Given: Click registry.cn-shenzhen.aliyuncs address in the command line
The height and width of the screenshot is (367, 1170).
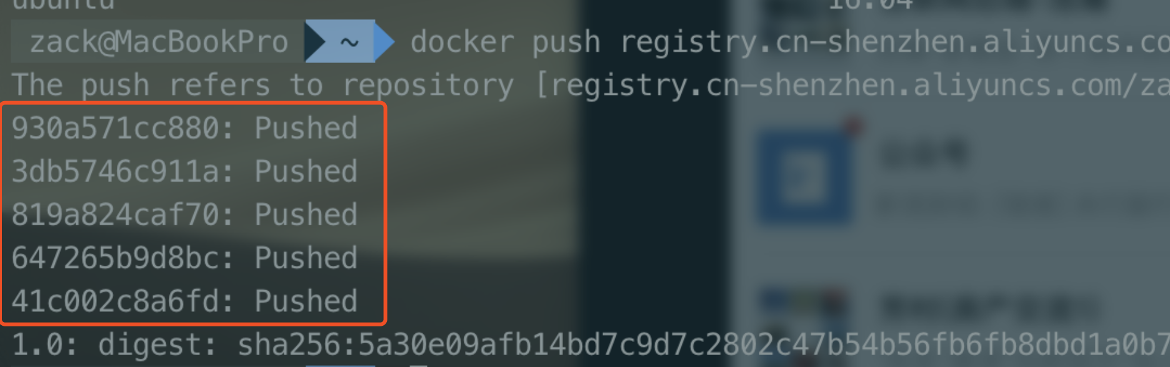Looking at the screenshot, I should [894, 42].
